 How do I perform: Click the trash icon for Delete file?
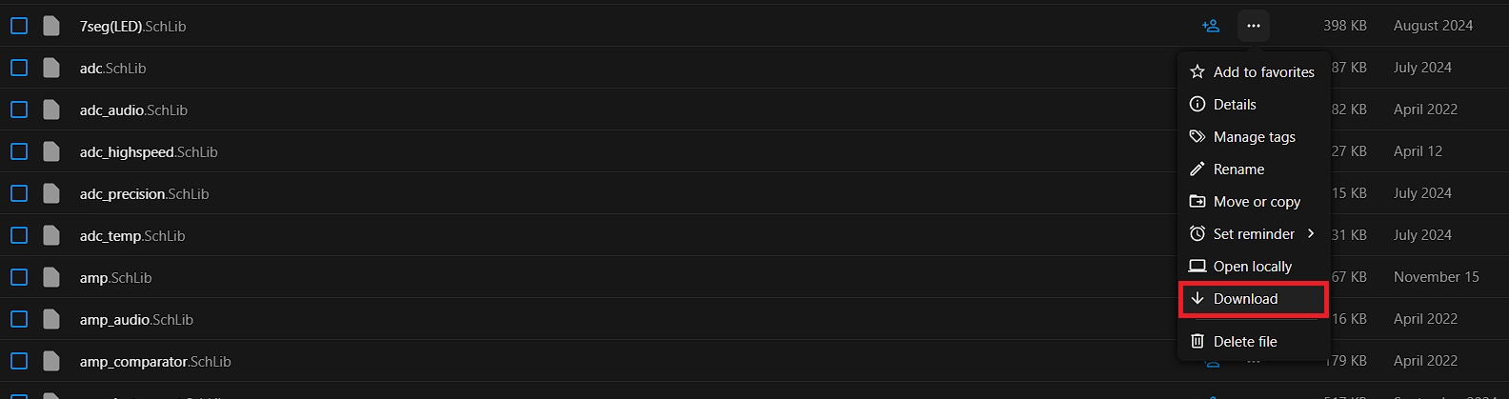point(1197,341)
